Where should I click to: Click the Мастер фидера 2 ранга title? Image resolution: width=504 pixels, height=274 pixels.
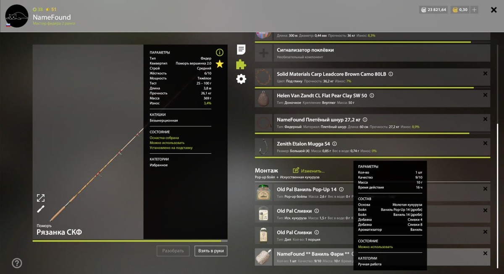54,23
